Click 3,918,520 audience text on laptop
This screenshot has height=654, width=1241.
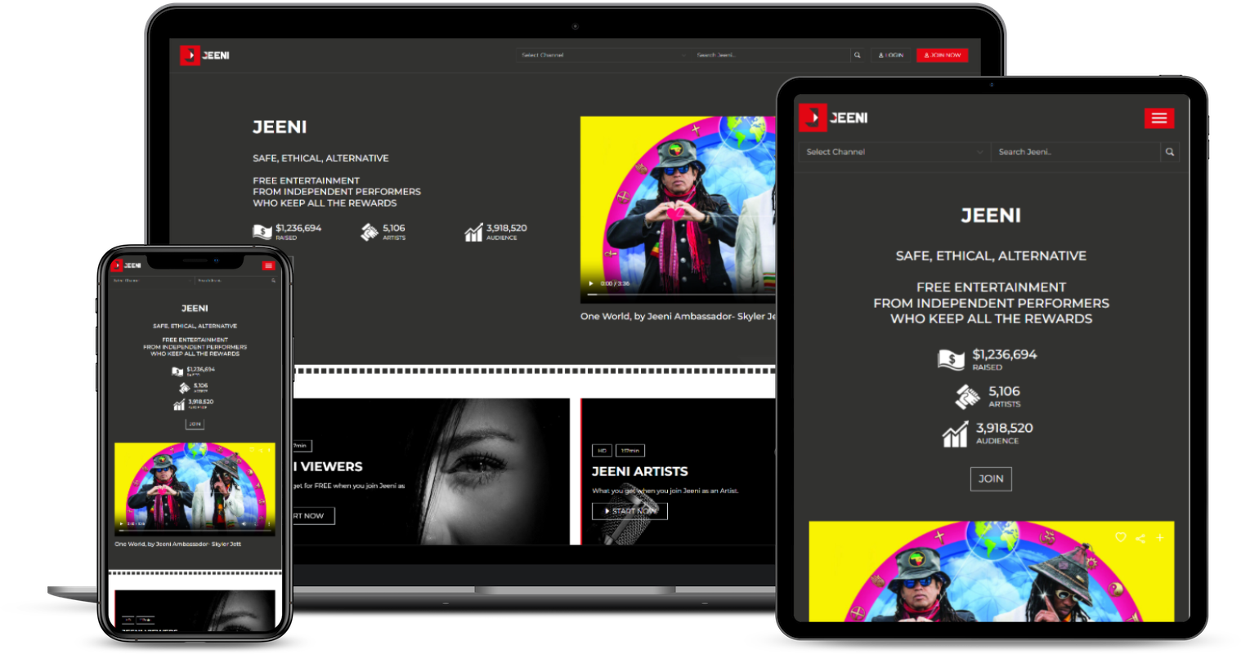coord(507,229)
